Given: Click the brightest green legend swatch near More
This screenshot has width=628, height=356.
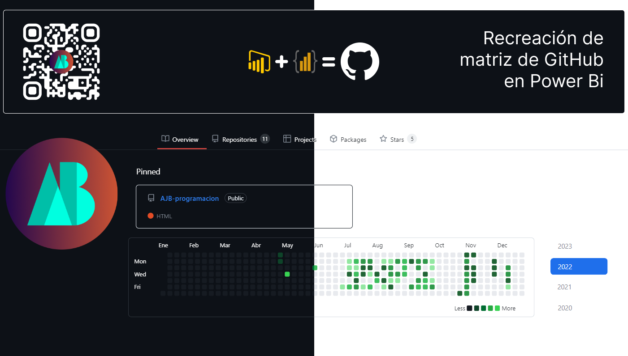Looking at the screenshot, I should [497, 308].
